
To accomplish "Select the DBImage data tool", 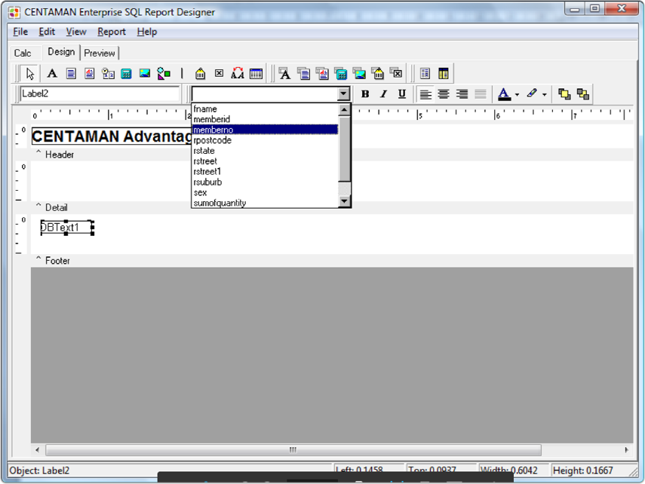I will point(358,73).
